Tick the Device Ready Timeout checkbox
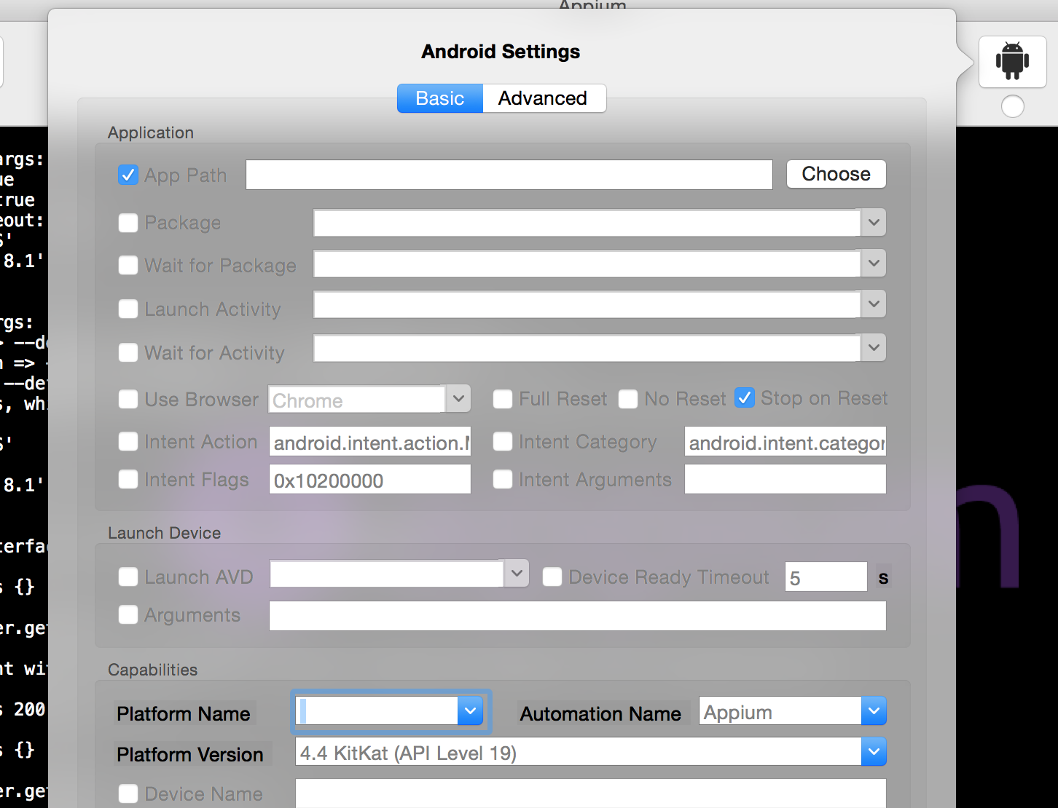The height and width of the screenshot is (808, 1058). point(552,577)
